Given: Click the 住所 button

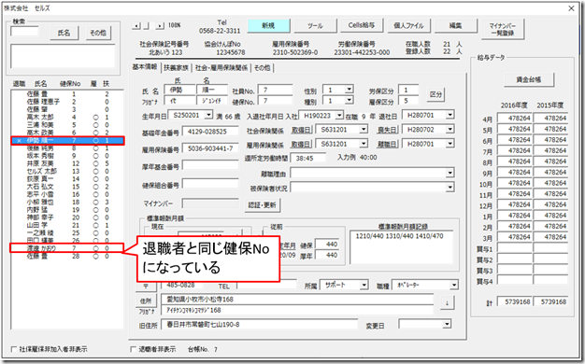Looking at the screenshot, I should pyautogui.click(x=146, y=301).
